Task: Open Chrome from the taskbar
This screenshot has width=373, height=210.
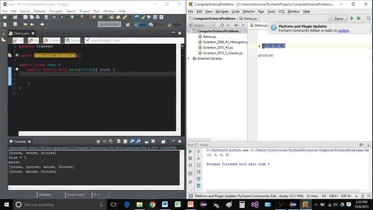Action: [x=152, y=205]
